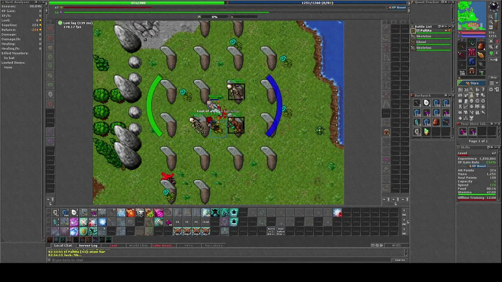Screen dimensions: 502x282
Task: Open the trophy icon below Store
Action: click(477, 95)
